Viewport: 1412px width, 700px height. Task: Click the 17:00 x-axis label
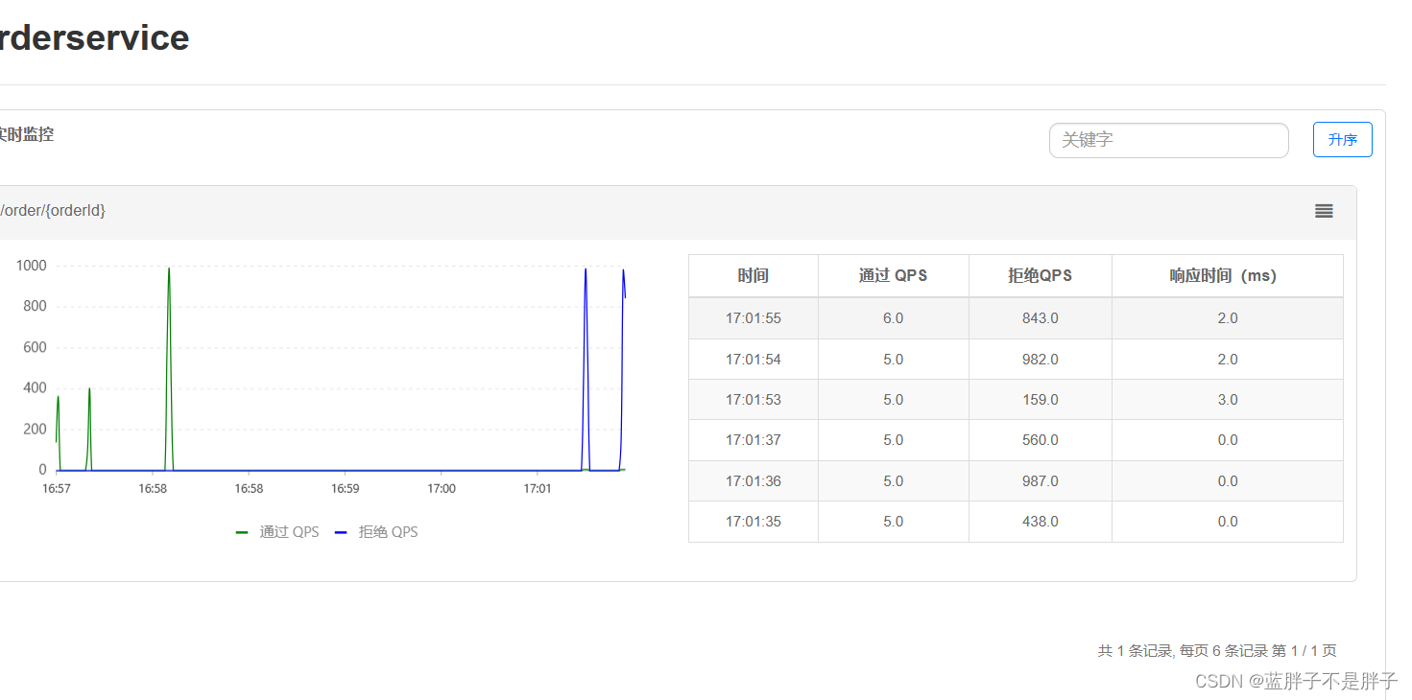click(441, 488)
